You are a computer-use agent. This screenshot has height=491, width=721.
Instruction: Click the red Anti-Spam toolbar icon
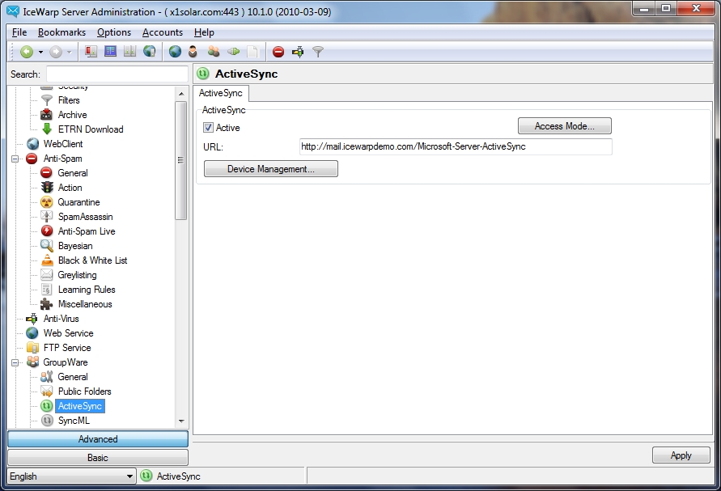pos(277,51)
